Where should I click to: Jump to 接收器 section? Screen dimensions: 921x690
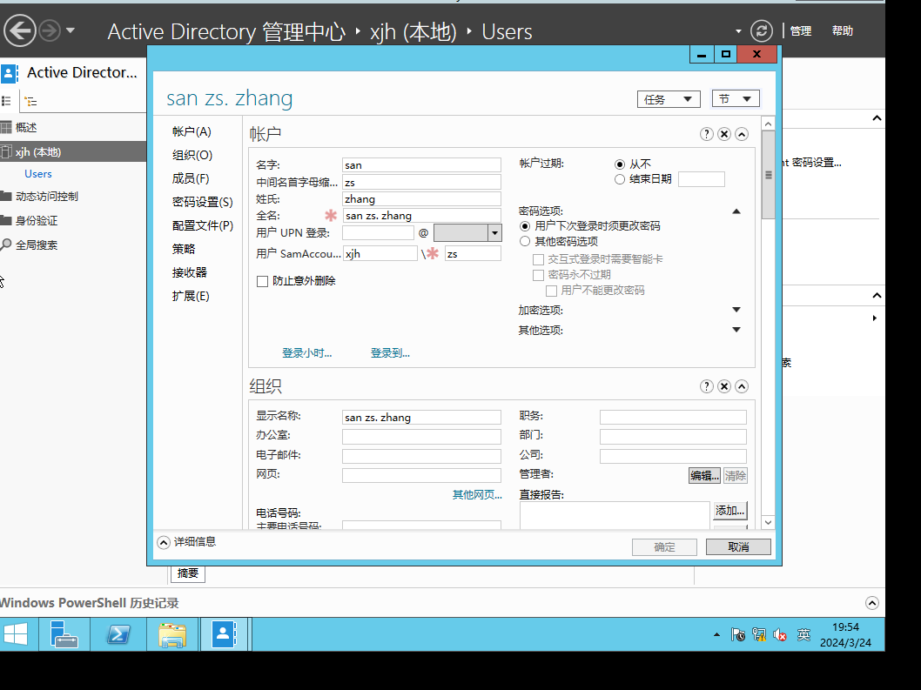pyautogui.click(x=189, y=272)
